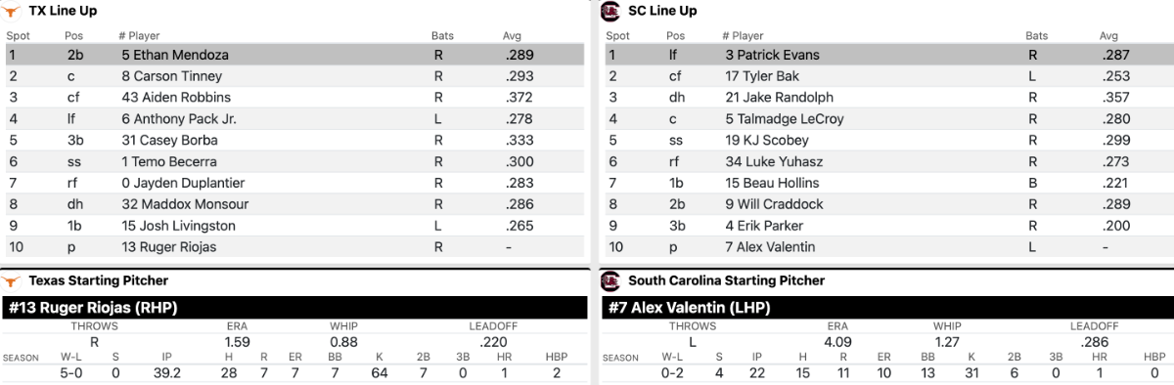This screenshot has height=385, width=1174.
Task: Click Riojas's 1.59 ERA value
Action: pyautogui.click(x=237, y=342)
